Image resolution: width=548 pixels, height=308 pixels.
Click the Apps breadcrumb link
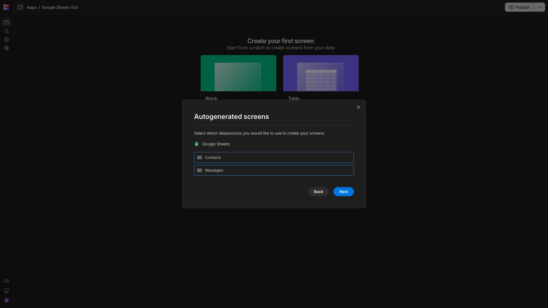(32, 7)
